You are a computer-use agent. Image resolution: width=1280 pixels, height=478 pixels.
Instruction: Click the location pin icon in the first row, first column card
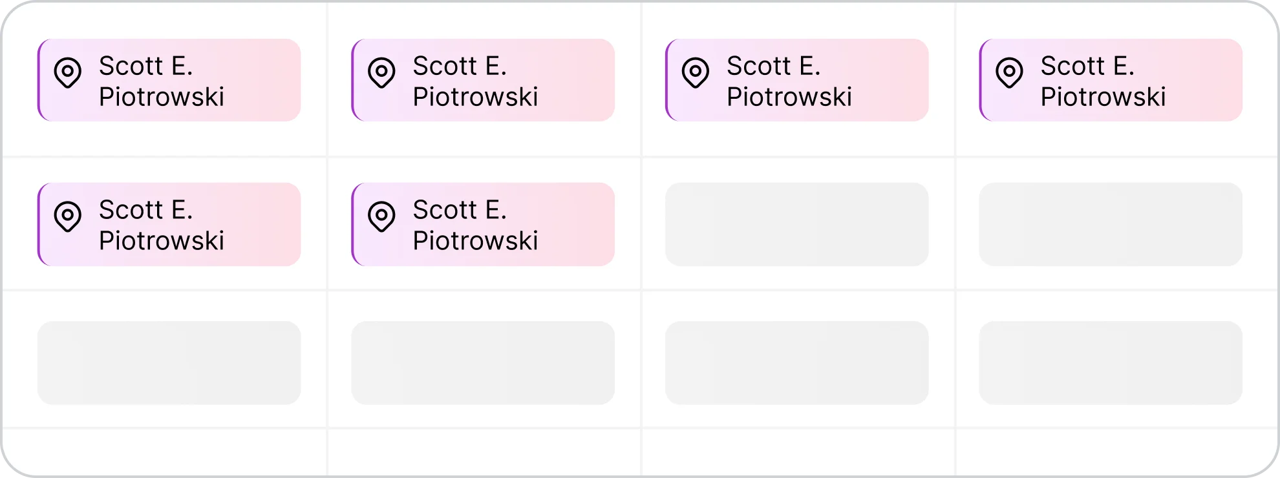(x=68, y=72)
